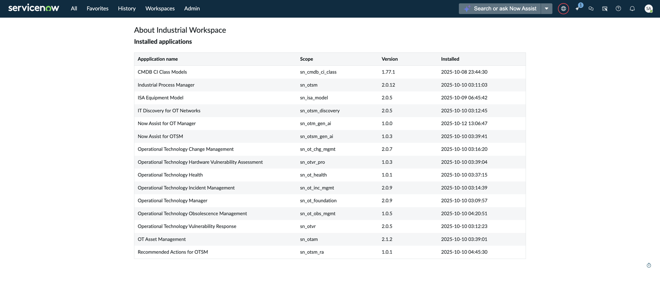Click scope sn_ot_foundation
Image resolution: width=660 pixels, height=294 pixels.
coord(318,201)
